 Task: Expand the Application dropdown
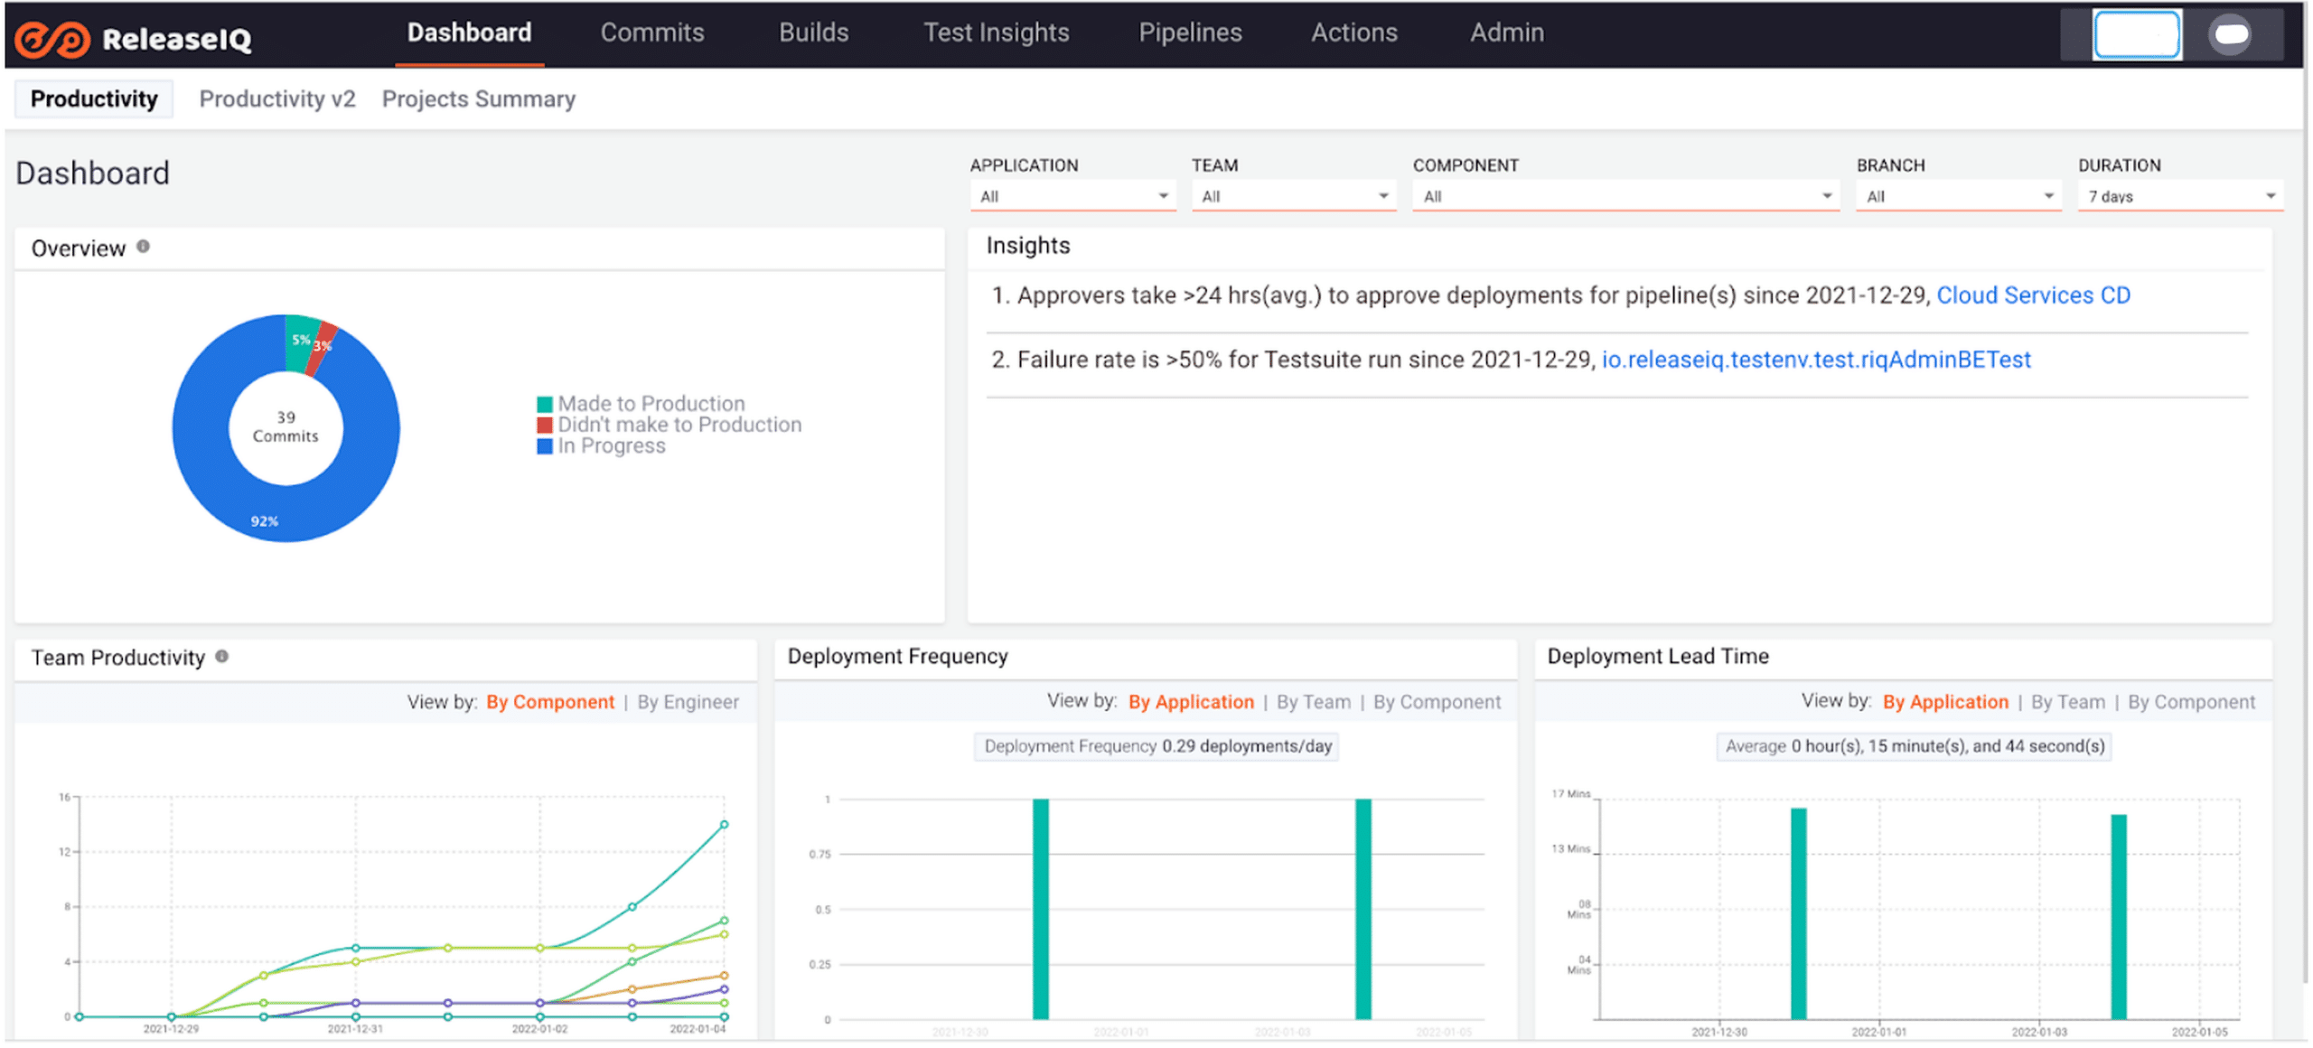pos(1072,196)
